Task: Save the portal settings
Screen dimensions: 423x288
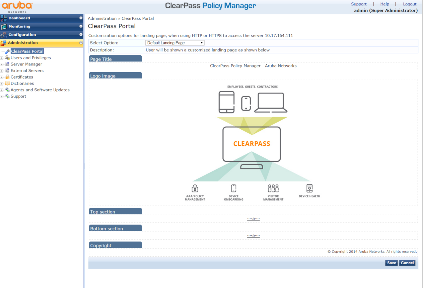Action: pos(392,263)
